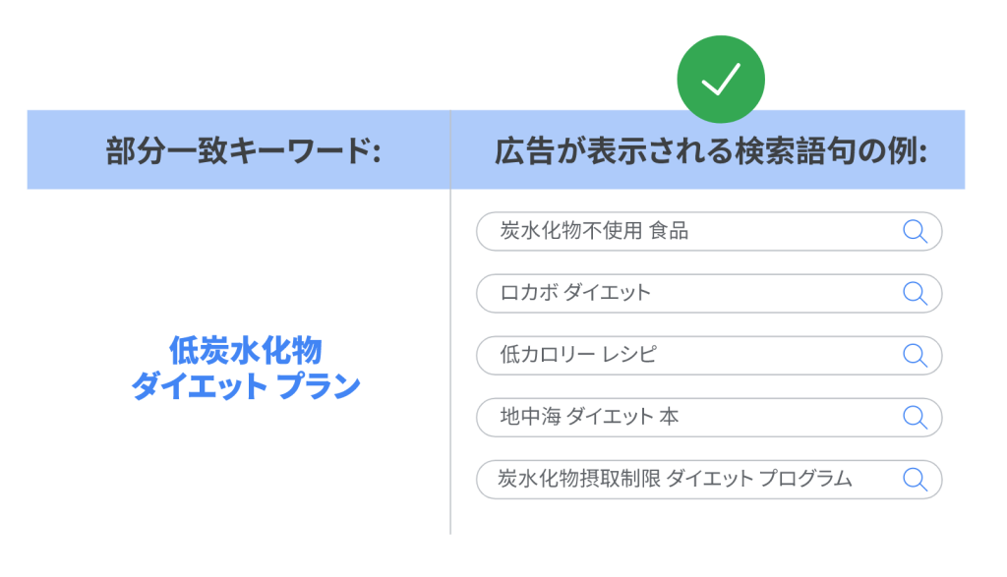
Task: Click the 広告が表示される検索語句の例 header
Action: coord(711,151)
